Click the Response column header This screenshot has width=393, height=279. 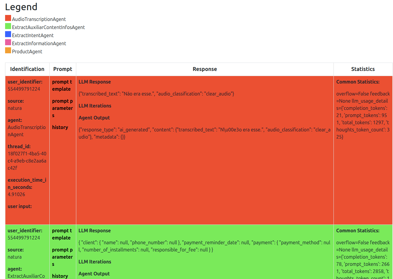pos(205,69)
